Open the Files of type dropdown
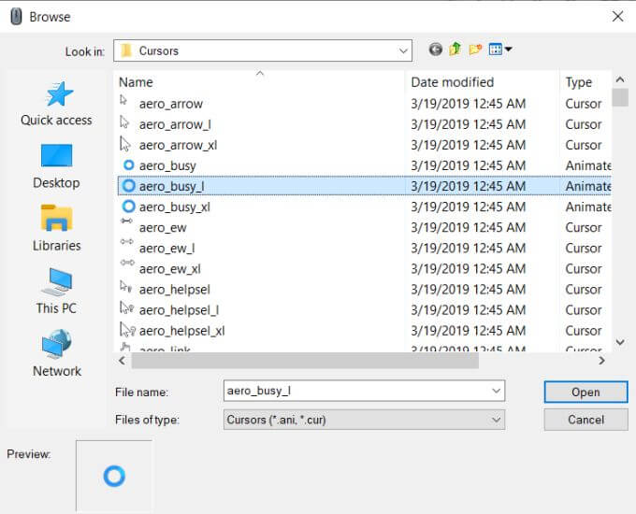Viewport: 636px width, 514px height. (x=496, y=420)
